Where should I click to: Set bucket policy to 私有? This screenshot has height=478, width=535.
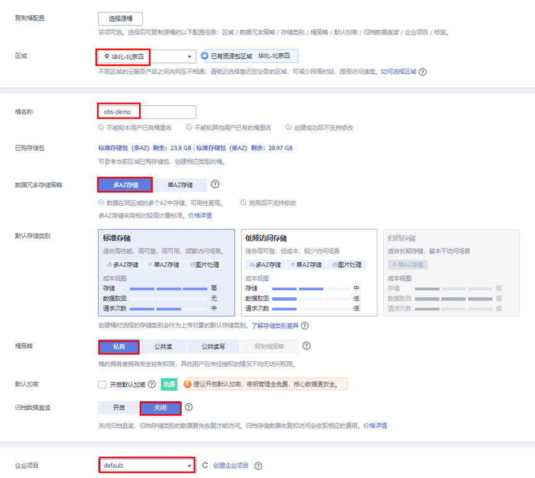[119, 347]
